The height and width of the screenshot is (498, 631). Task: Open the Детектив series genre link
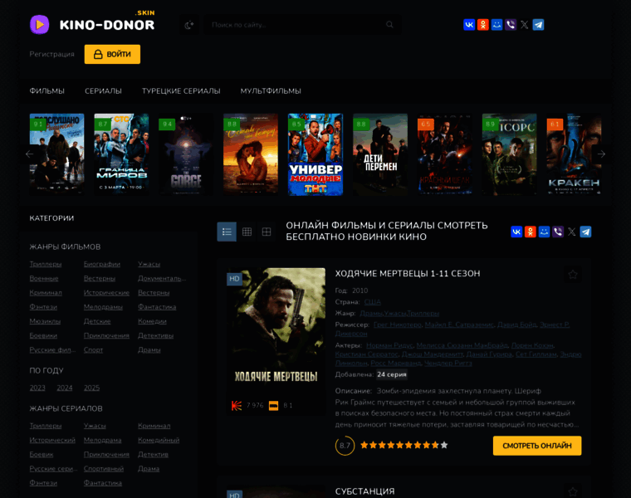point(153,455)
